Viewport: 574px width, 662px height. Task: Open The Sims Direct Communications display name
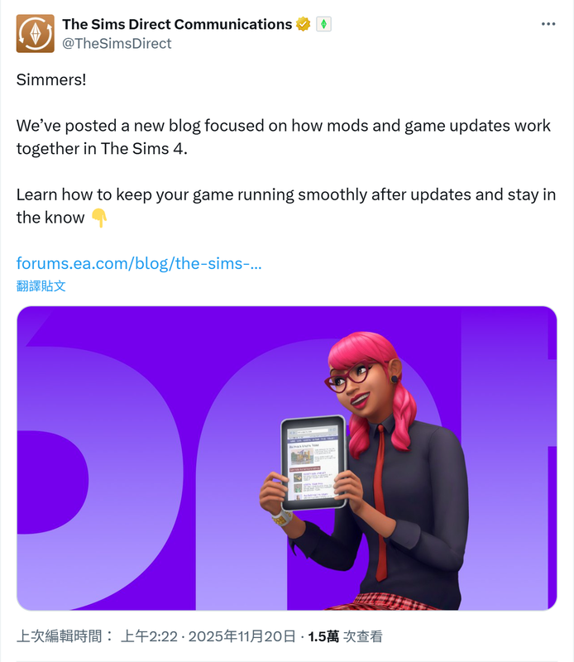[x=177, y=24]
